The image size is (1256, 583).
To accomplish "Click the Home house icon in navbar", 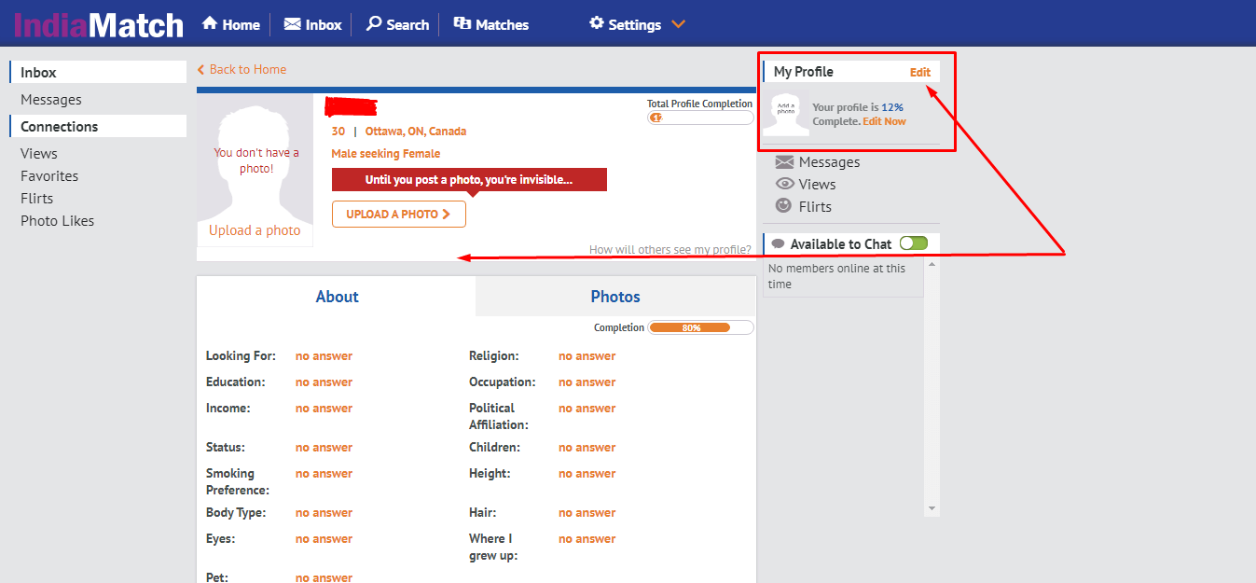I will tap(210, 23).
